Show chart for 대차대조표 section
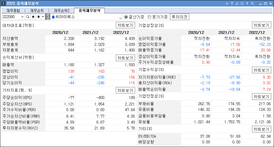The image size is (274, 147). point(125,25)
